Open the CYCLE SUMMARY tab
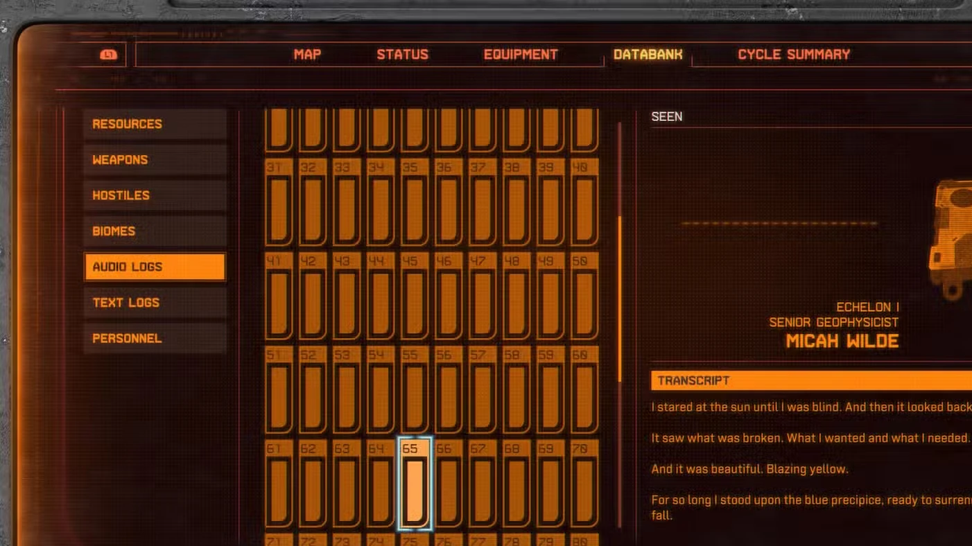This screenshot has height=546, width=972. [x=794, y=55]
